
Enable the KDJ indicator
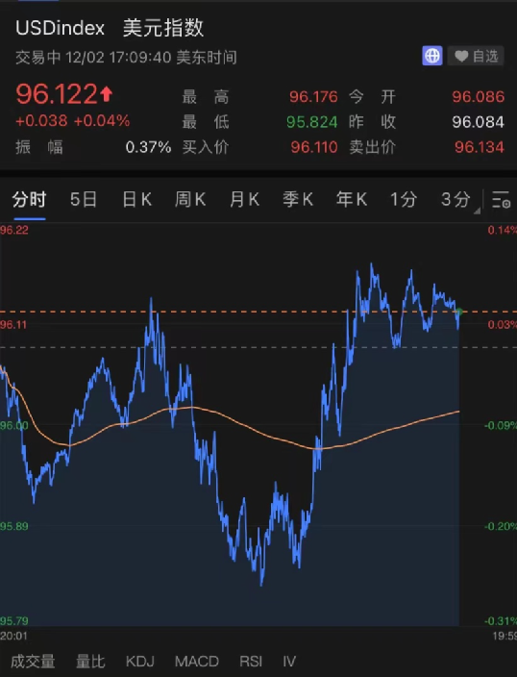click(140, 661)
